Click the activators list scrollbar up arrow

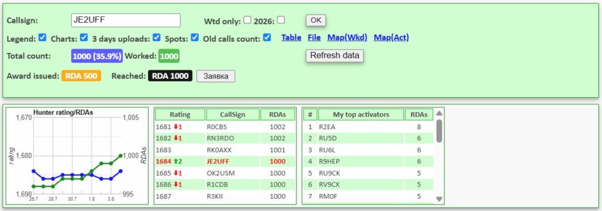(439, 113)
